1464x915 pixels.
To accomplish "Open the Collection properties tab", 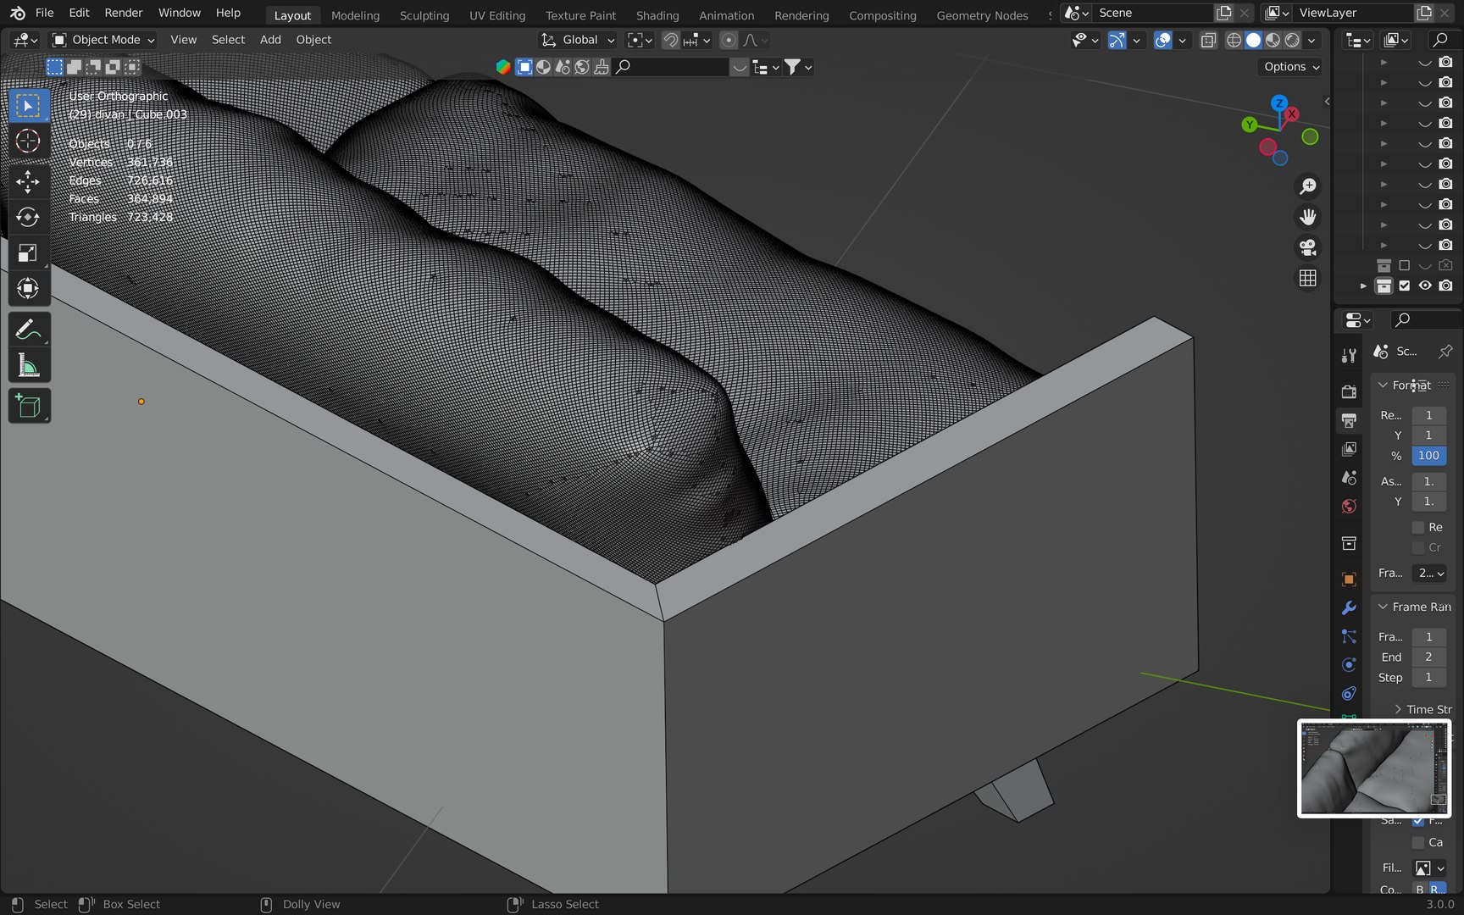I will point(1350,543).
